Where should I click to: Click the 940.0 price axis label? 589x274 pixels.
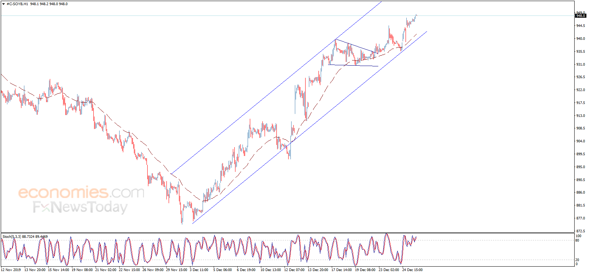pyautogui.click(x=581, y=39)
